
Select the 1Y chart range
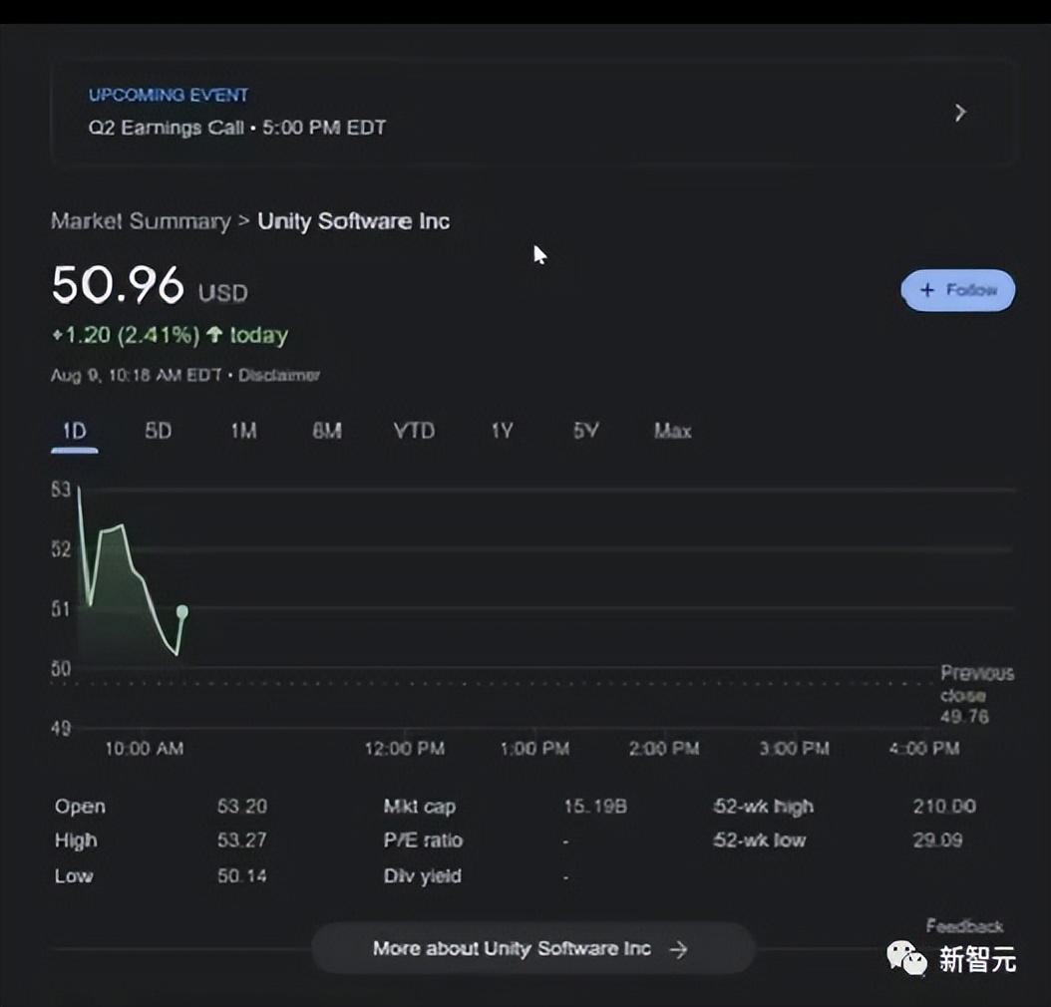point(502,431)
